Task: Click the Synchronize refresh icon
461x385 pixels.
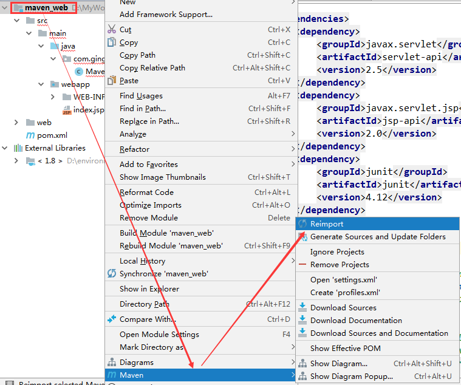Action: (x=112, y=273)
